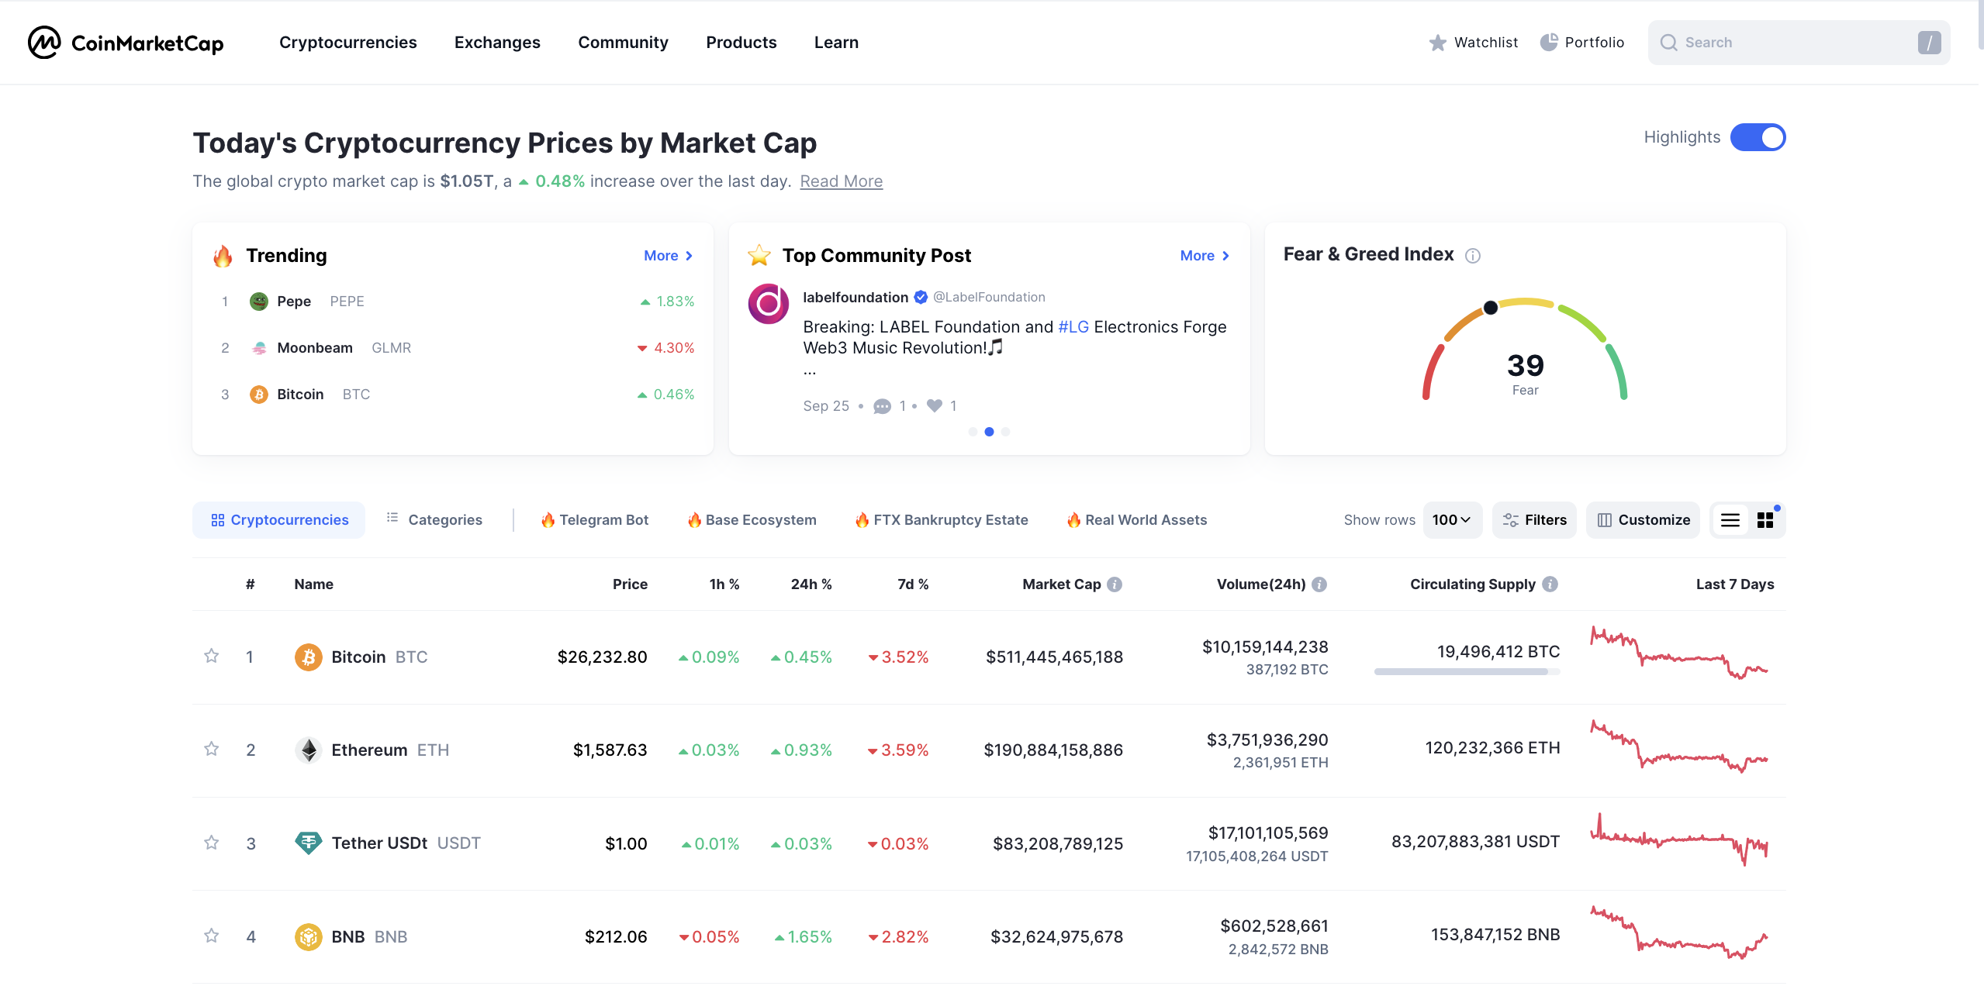Click the CoinMarketCap logo

tap(126, 43)
